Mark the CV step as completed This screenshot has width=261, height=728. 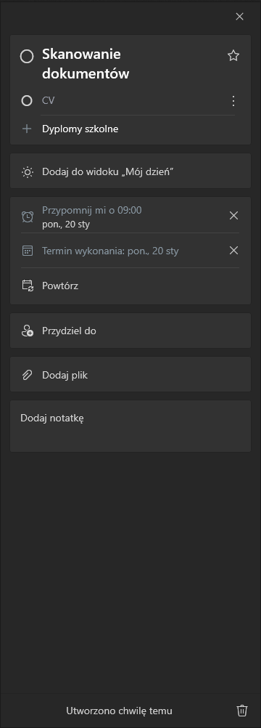pyautogui.click(x=27, y=100)
